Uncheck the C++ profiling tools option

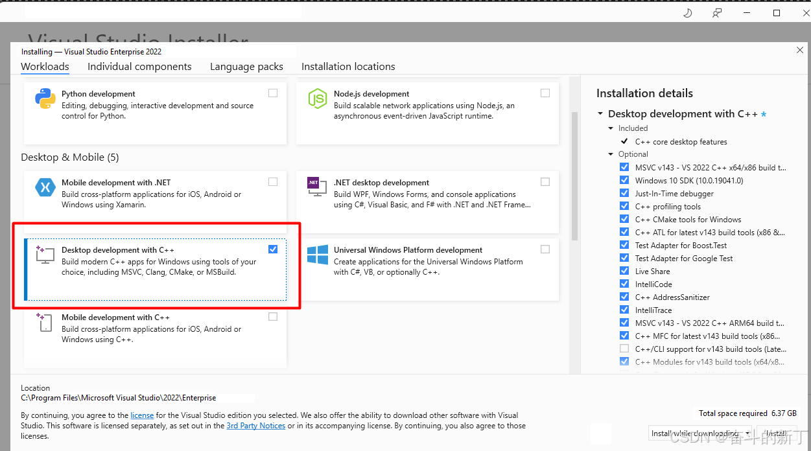pos(624,206)
